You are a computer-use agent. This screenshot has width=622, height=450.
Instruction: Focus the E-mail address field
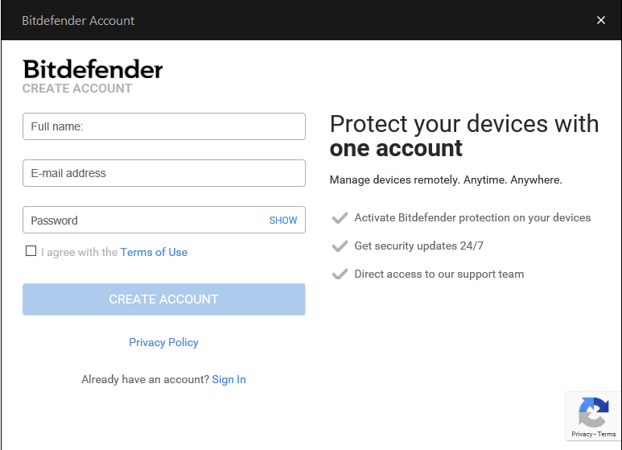click(164, 173)
